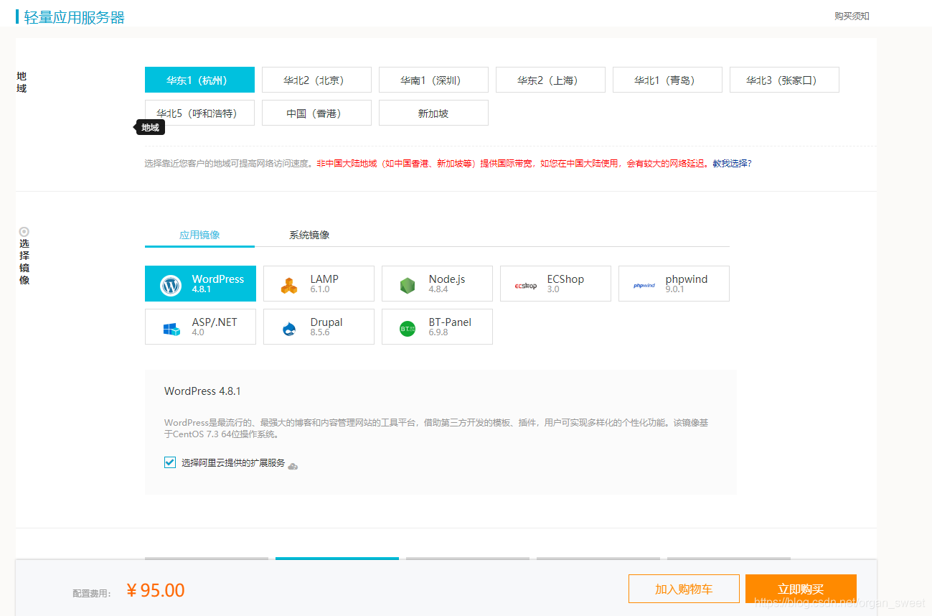Open the 教我选择 help link

[x=732, y=163]
